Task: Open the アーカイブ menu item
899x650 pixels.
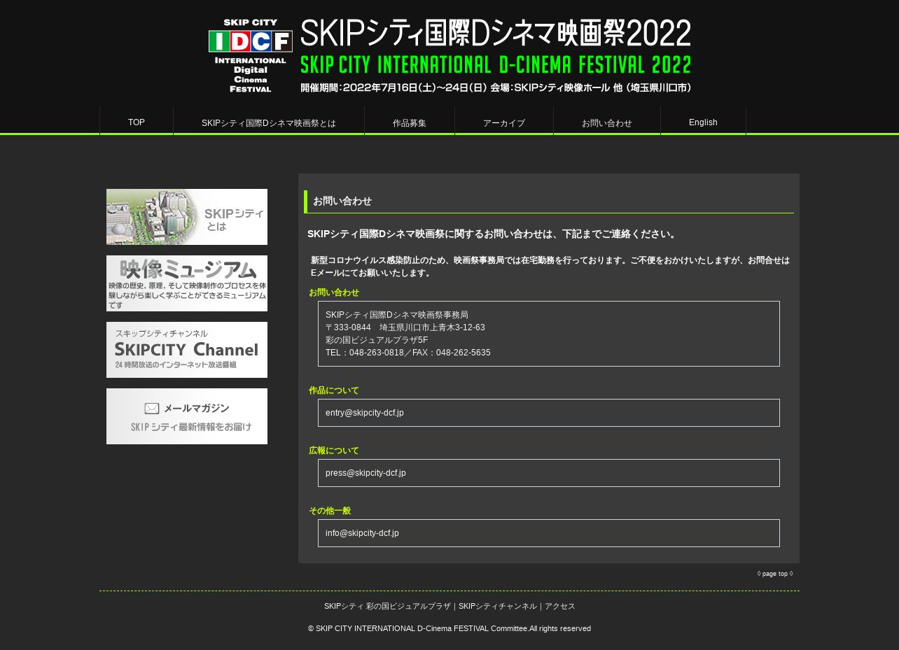Action: click(x=504, y=123)
